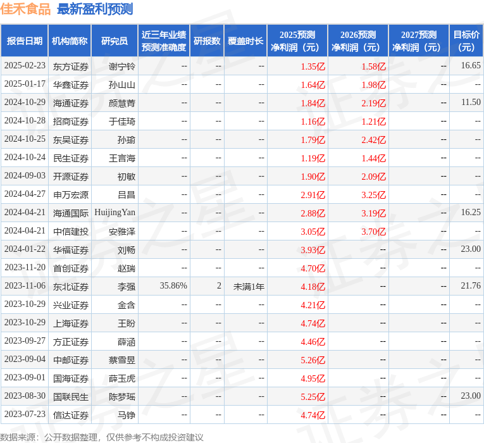Click the date 2024-10-24
Viewport: 484px width, 443px height.
25,158
